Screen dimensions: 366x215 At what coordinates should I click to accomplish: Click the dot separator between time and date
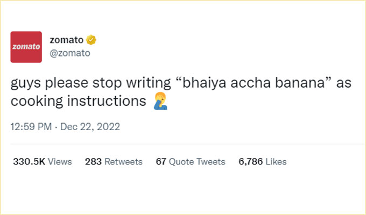click(x=56, y=127)
